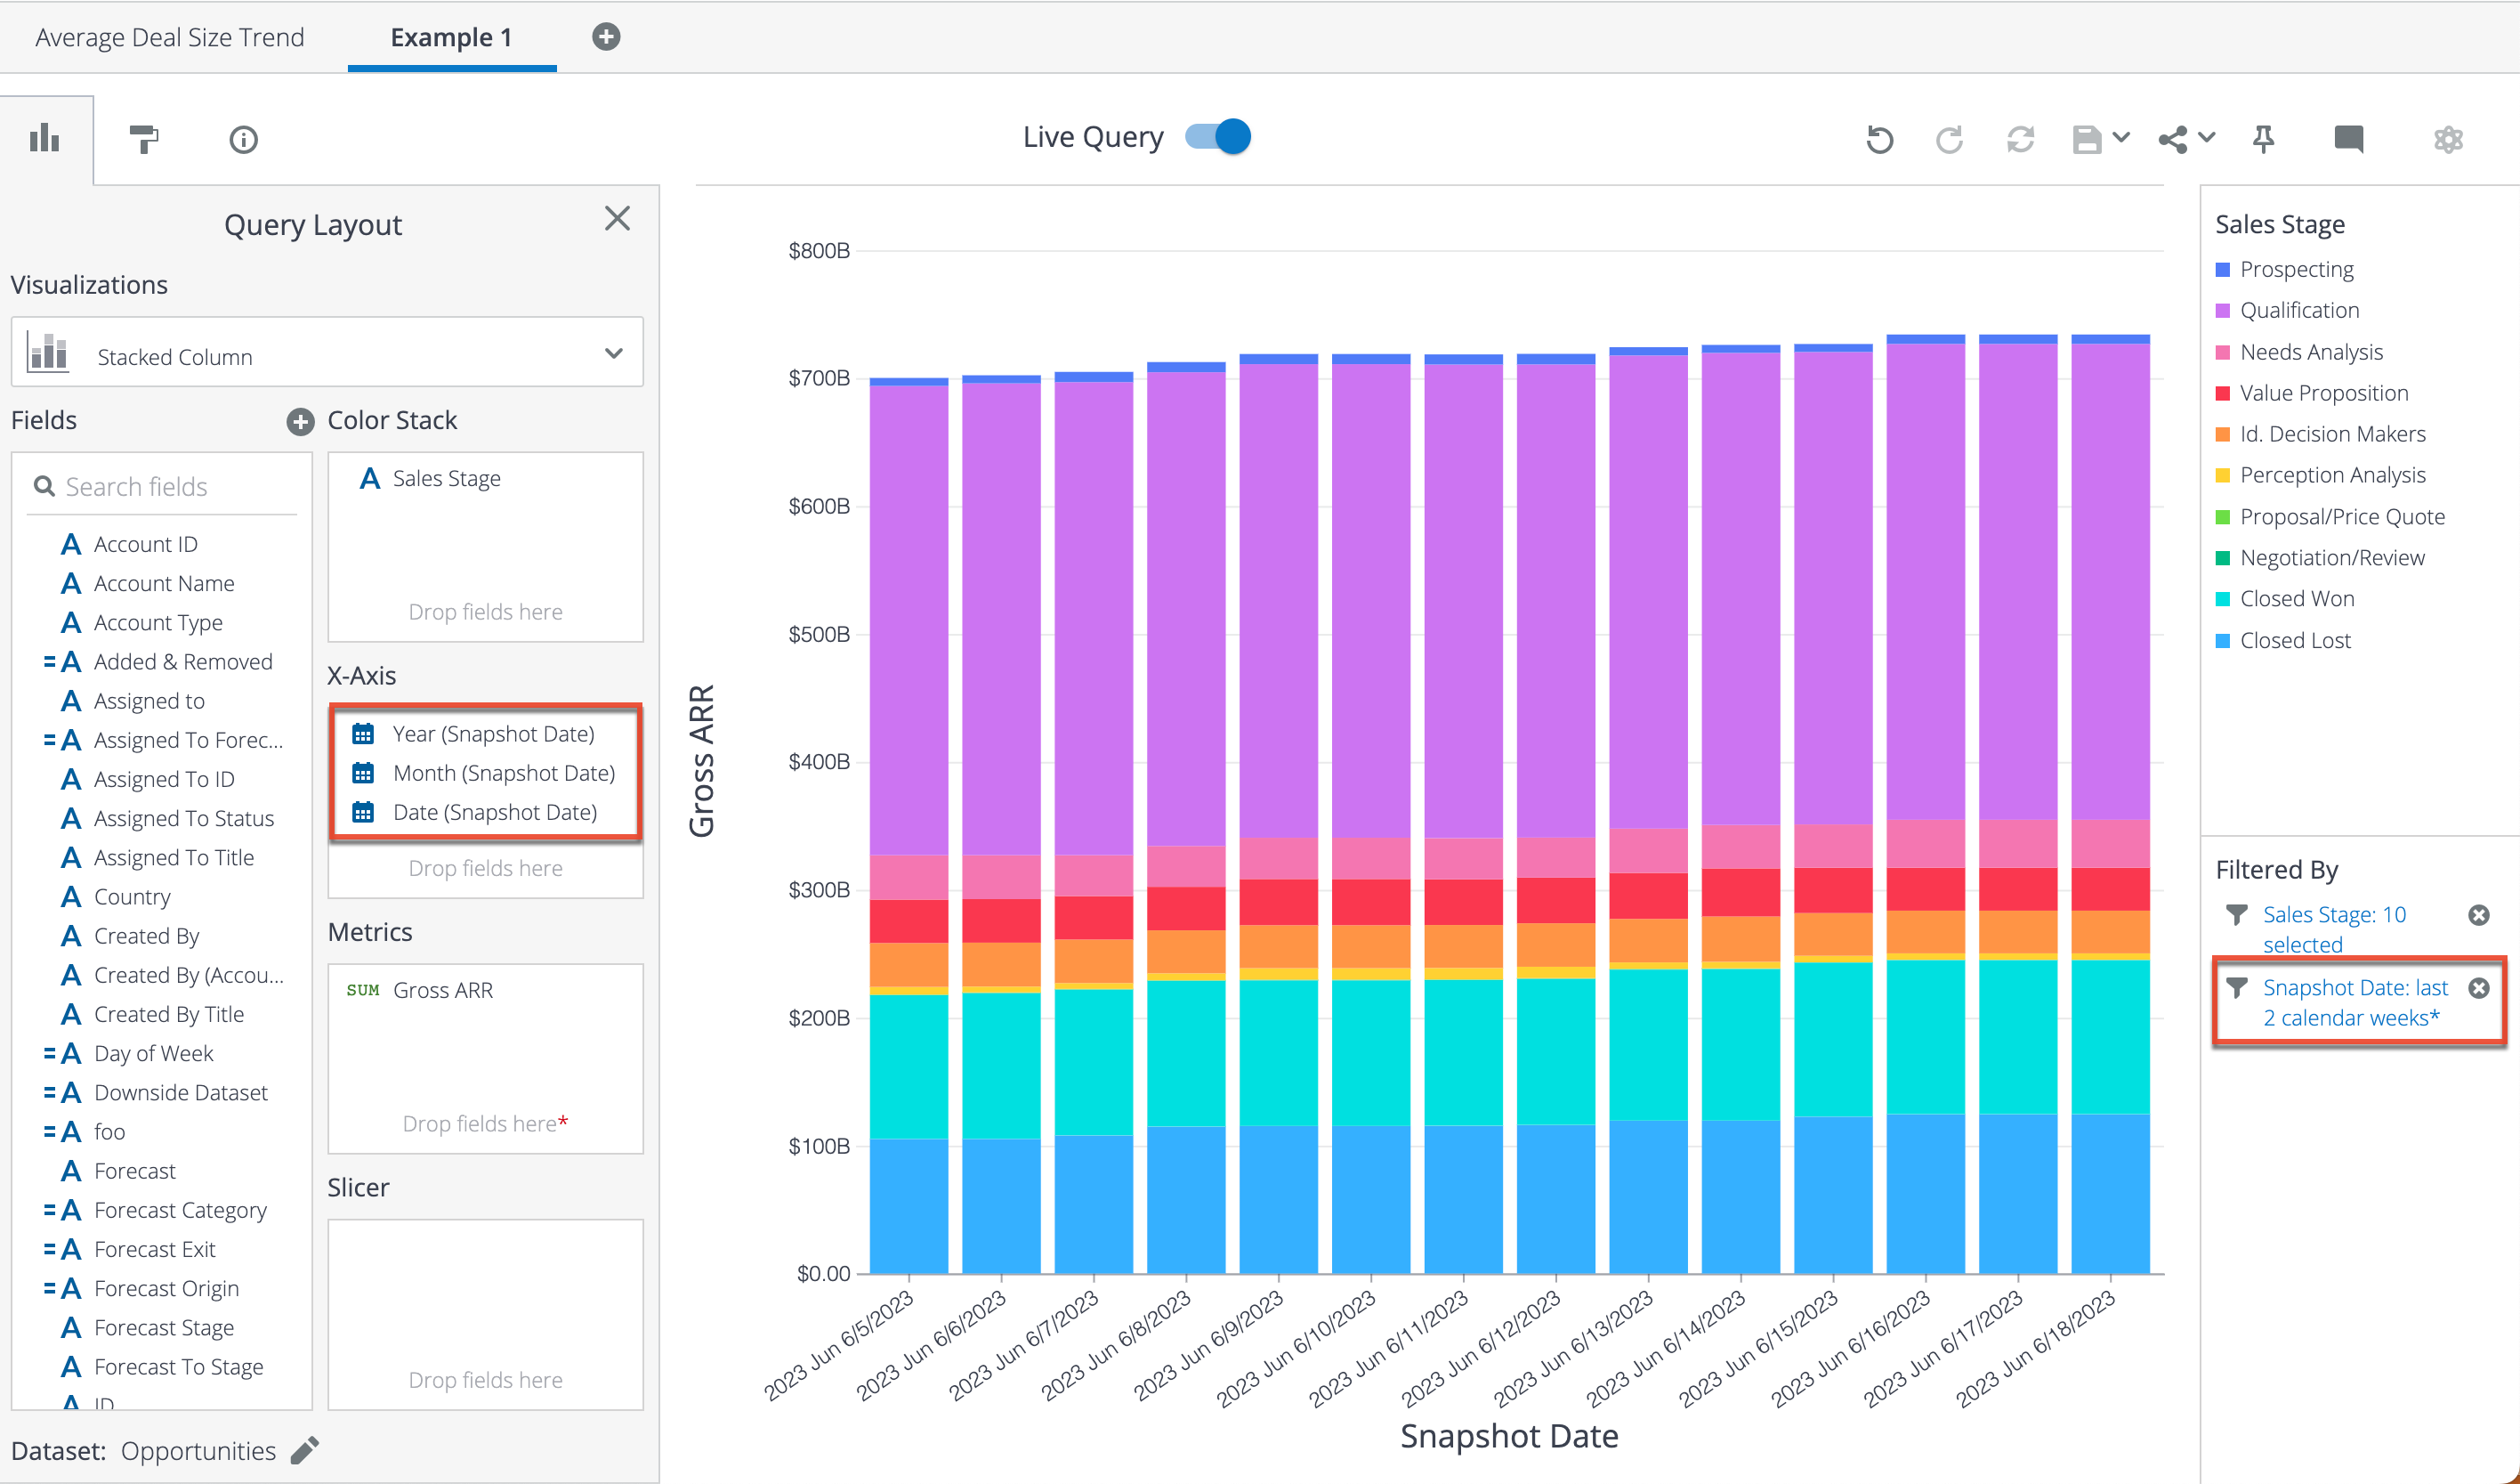The width and height of the screenshot is (2520, 1484).
Task: Click the undo arrow icon
Action: click(1879, 139)
